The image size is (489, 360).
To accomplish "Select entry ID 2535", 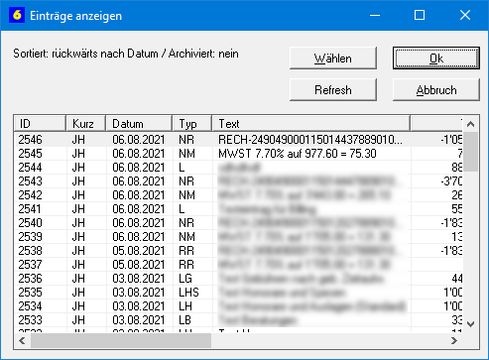I will click(x=238, y=293).
